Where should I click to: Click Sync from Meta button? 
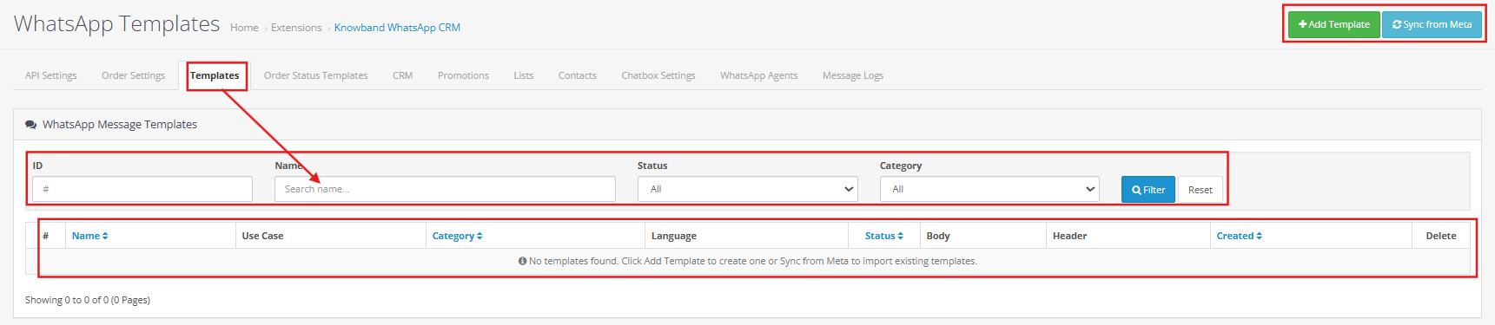tap(1432, 24)
